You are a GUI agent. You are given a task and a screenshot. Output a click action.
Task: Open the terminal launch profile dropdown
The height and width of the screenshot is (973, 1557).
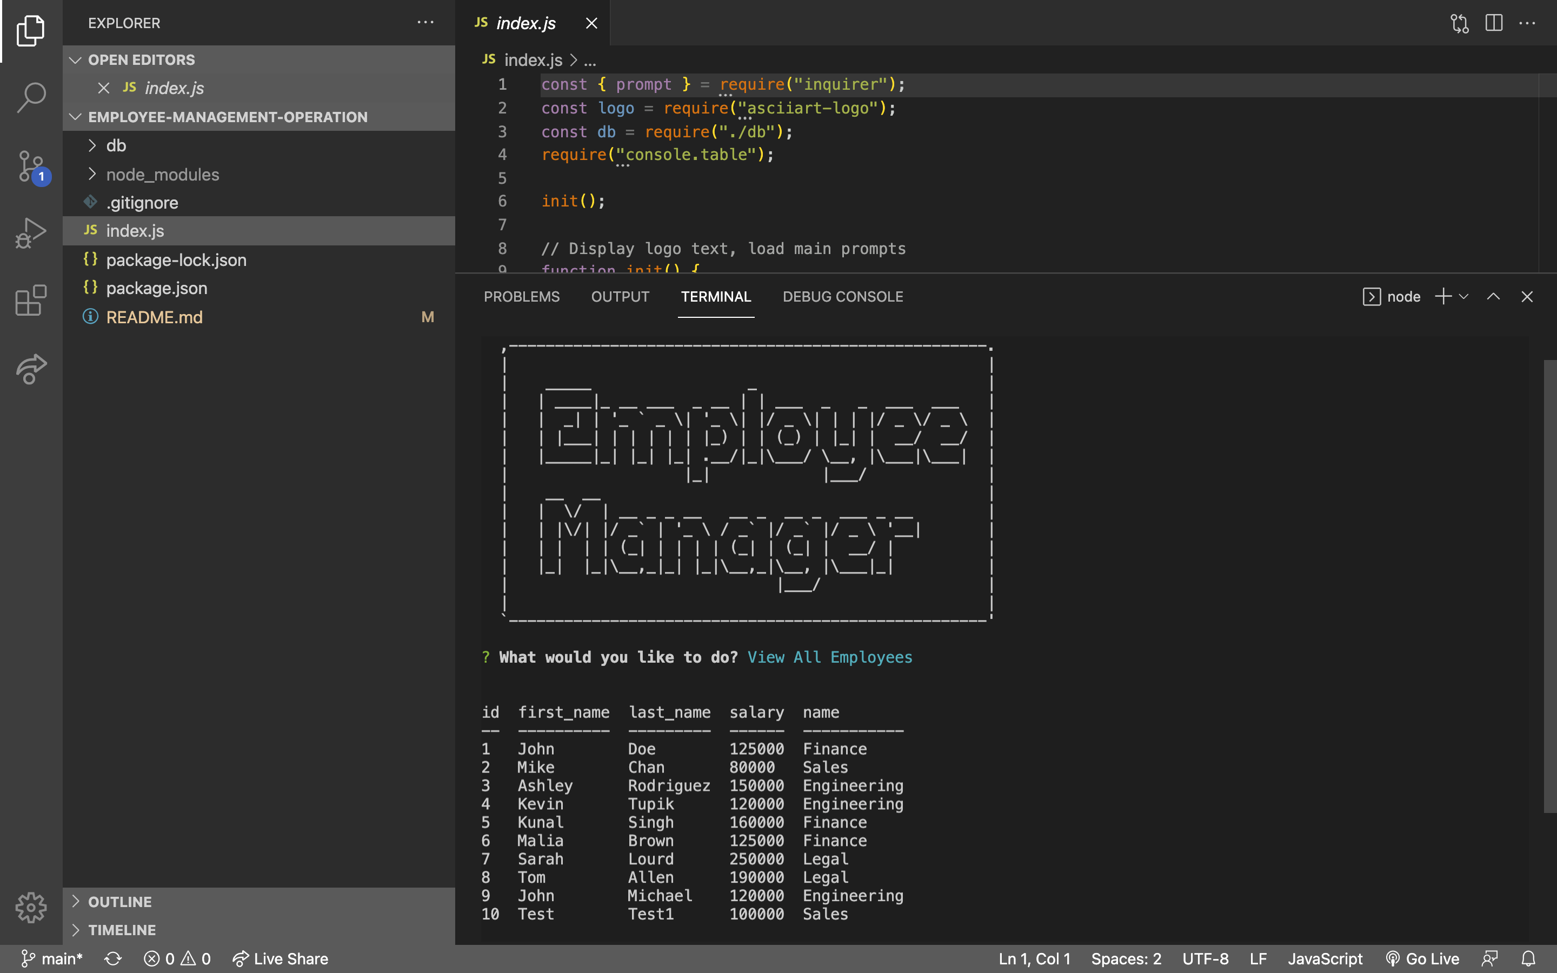tap(1463, 297)
